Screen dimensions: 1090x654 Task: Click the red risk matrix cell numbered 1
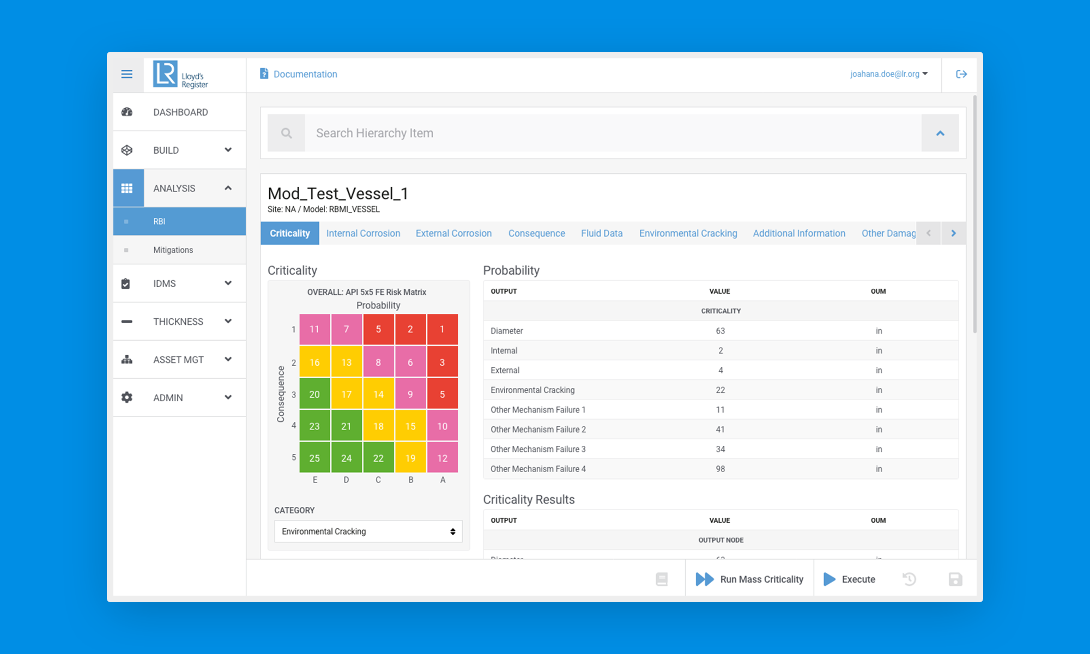[442, 329]
